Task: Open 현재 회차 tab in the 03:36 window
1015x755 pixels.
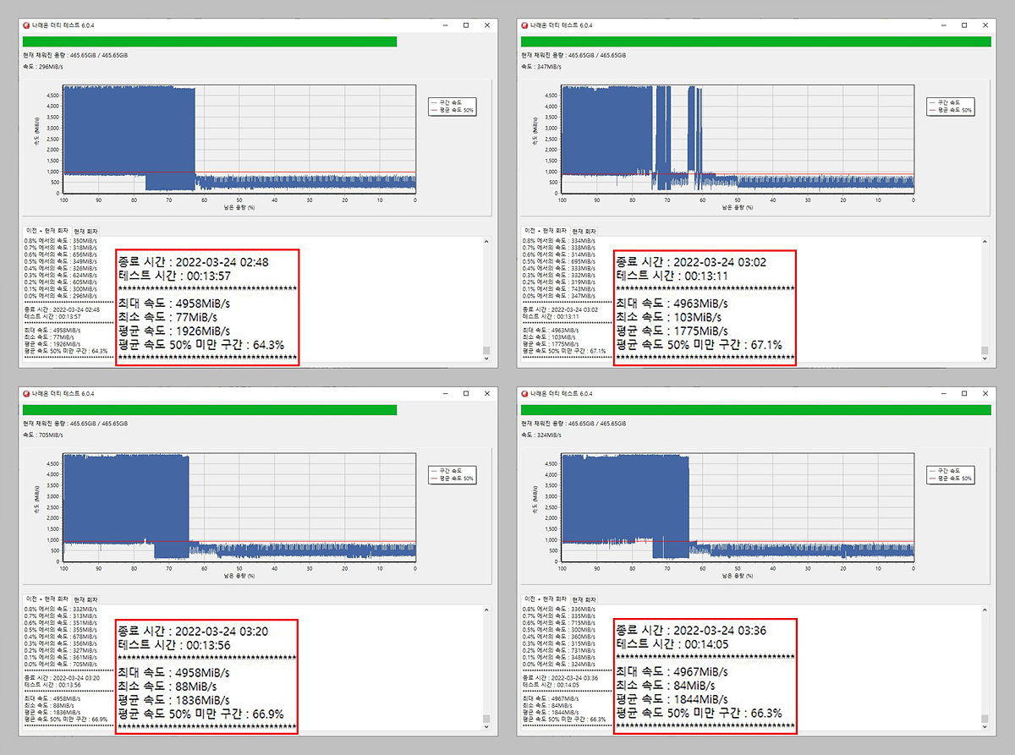Action: (x=584, y=599)
